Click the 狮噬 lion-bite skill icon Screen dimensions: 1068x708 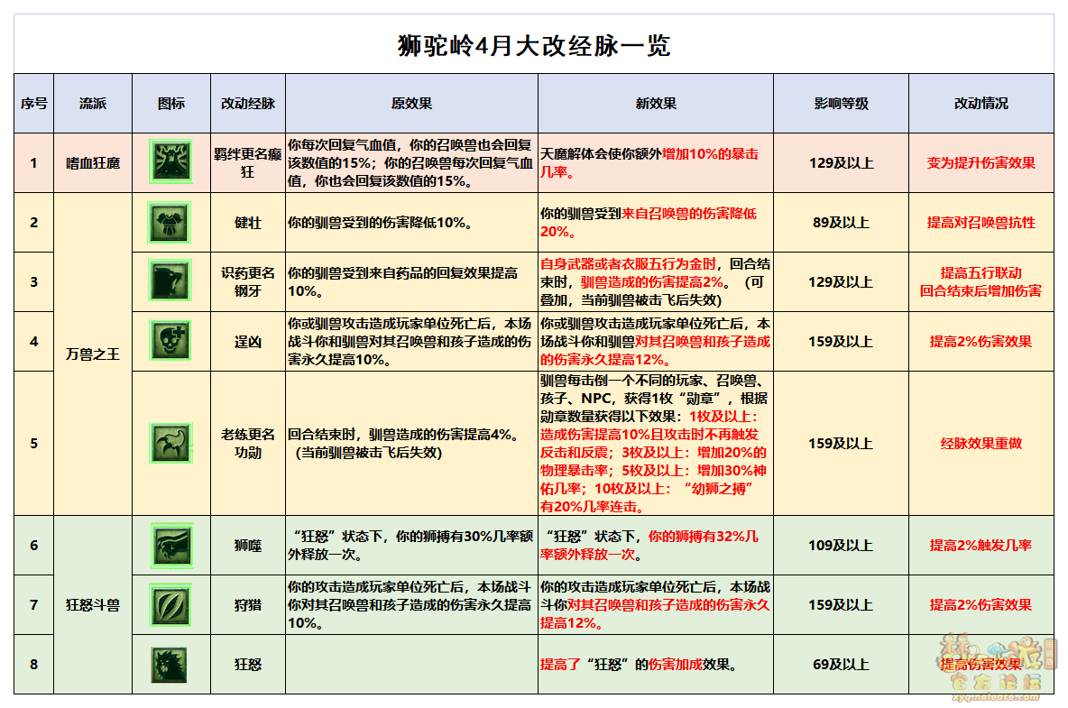tap(171, 546)
